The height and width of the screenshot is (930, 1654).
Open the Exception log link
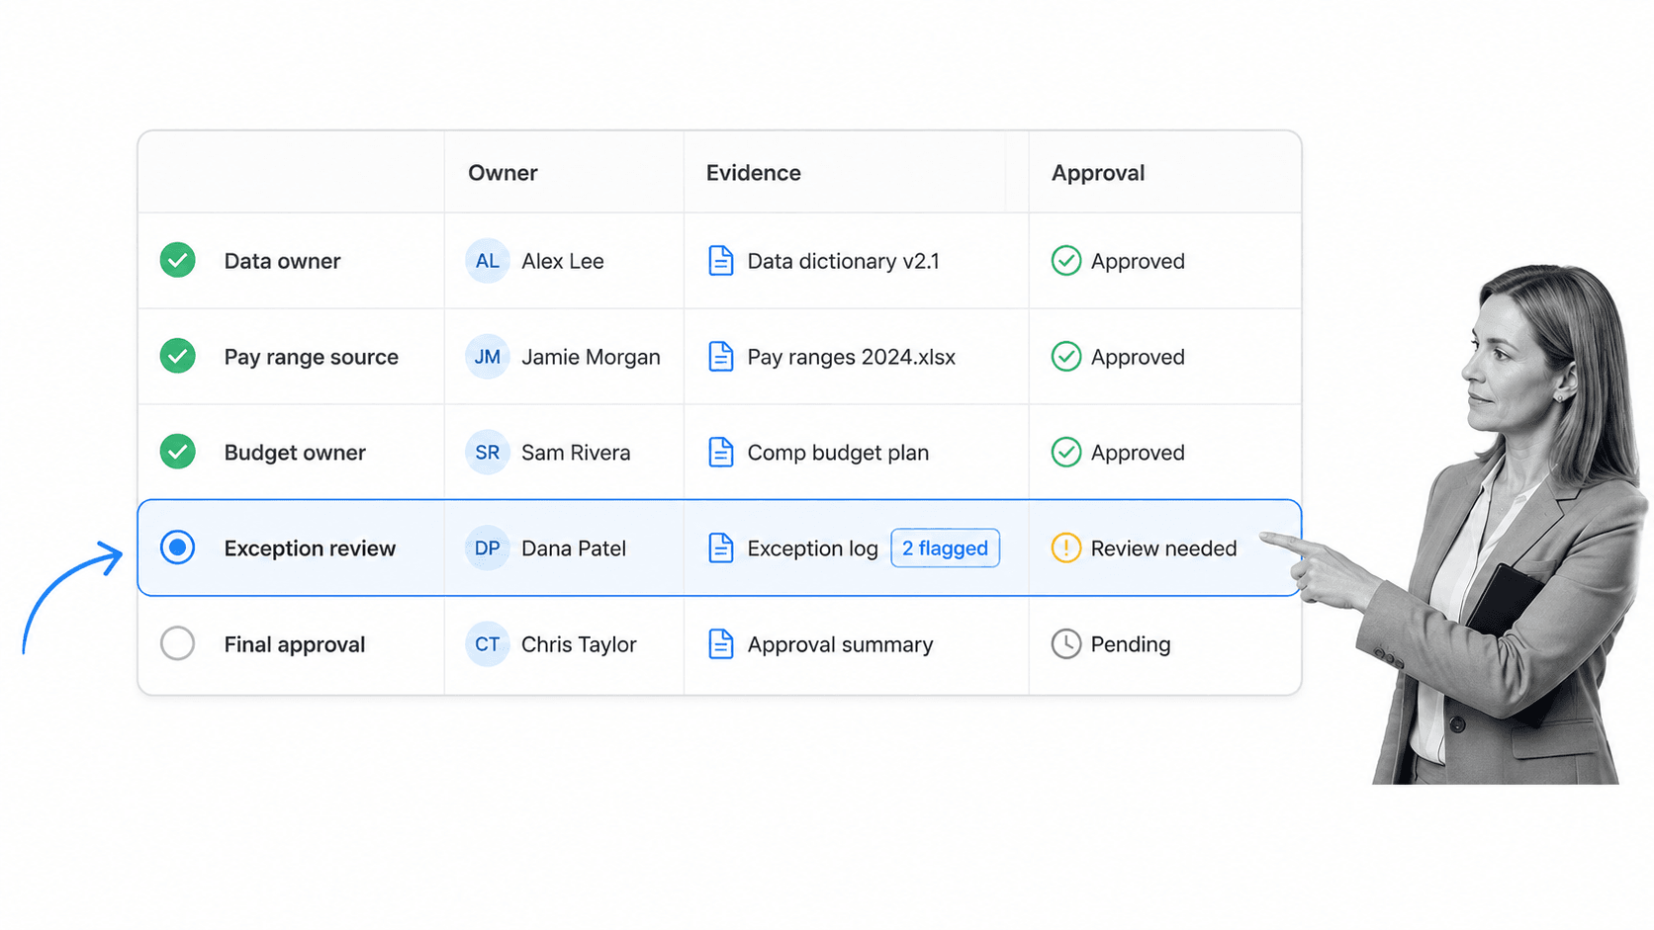point(813,549)
